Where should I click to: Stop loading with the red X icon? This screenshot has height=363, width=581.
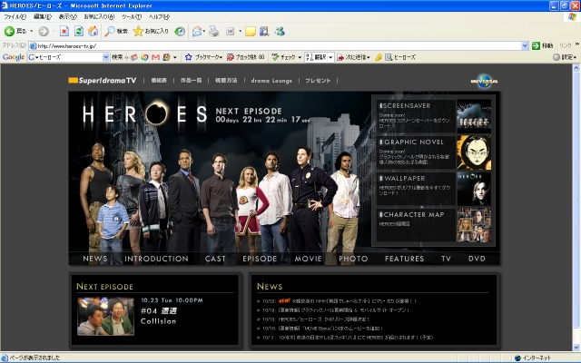point(64,32)
